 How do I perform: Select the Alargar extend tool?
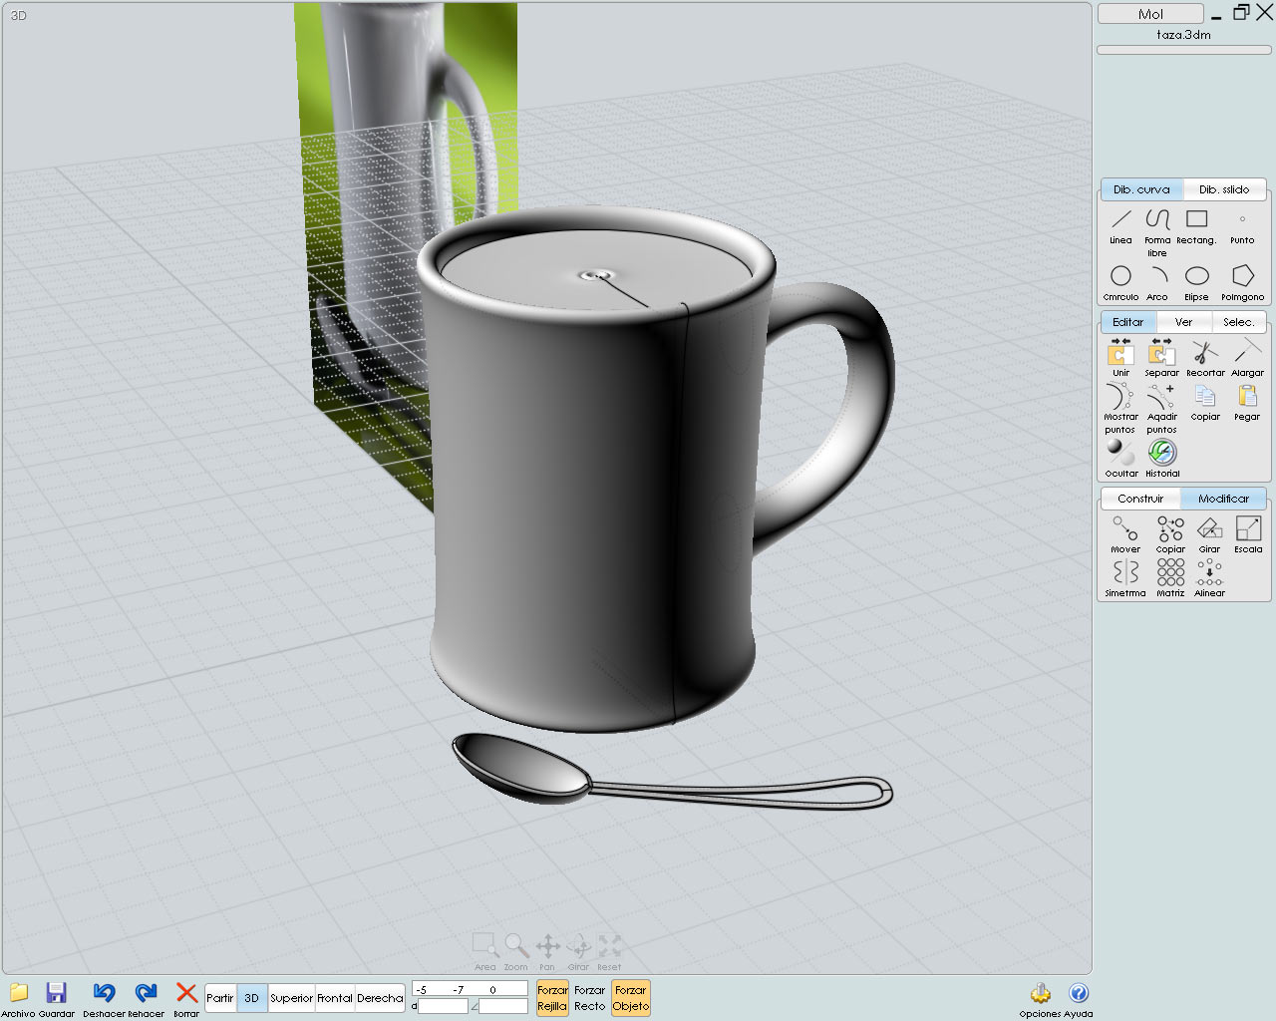(x=1247, y=357)
